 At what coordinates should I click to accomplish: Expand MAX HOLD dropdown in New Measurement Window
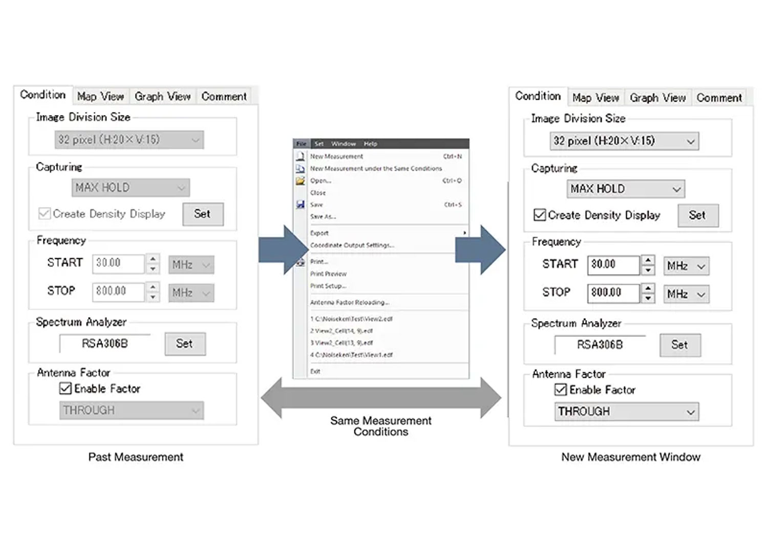(625, 189)
